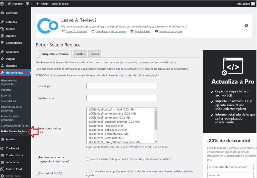Screen dimensions: 257x178
Task: Open 'Exportar los datos personales'
Action: coord(12,108)
